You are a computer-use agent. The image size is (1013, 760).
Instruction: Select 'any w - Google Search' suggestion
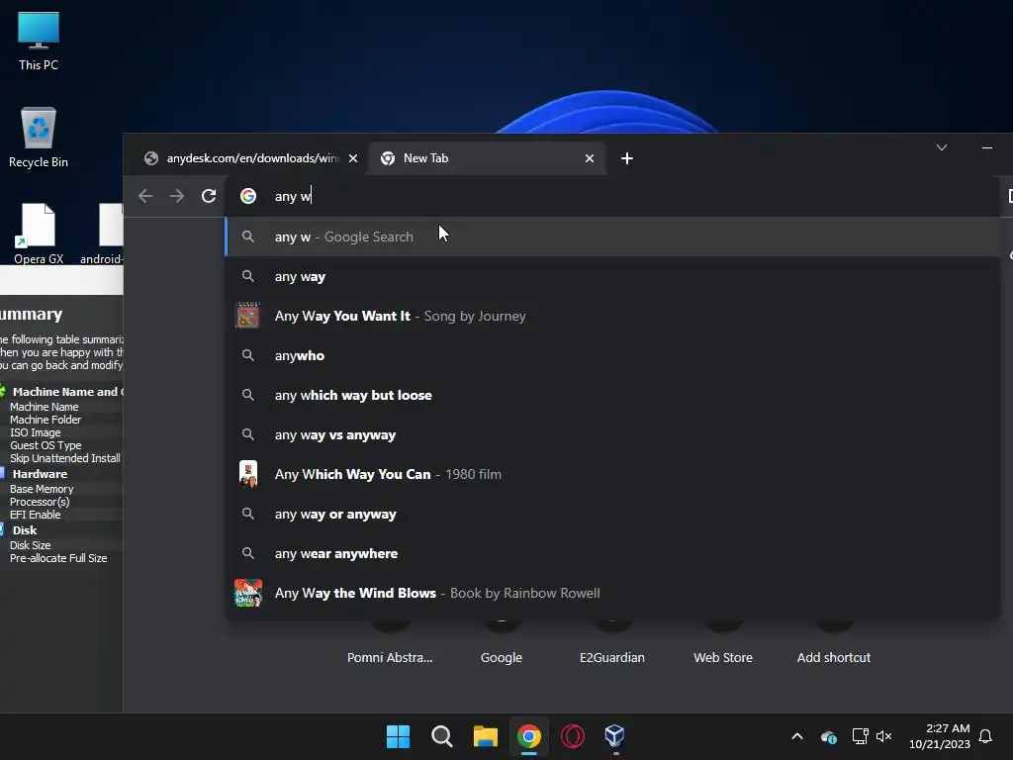(x=612, y=237)
